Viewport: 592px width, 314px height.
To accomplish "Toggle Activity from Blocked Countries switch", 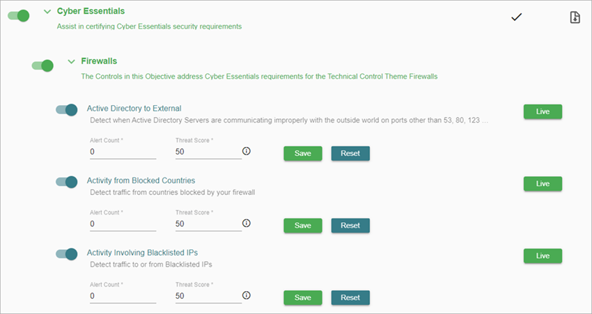I will coord(67,181).
